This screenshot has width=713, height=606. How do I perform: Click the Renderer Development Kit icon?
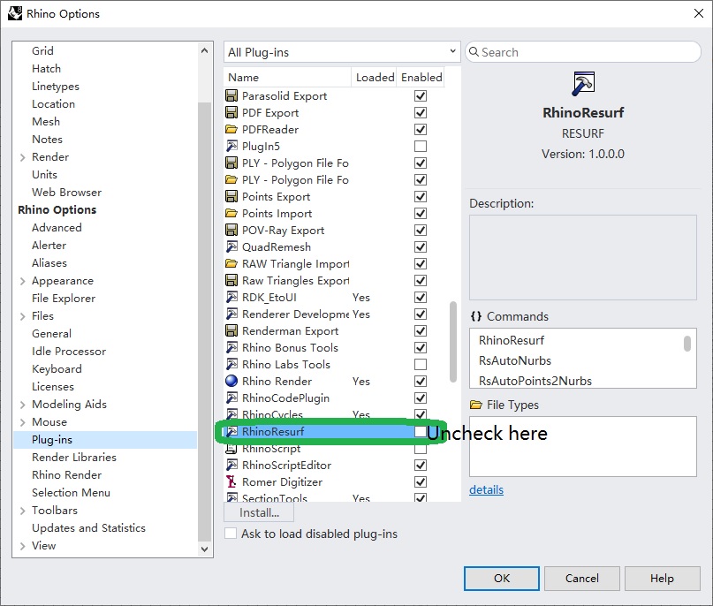point(231,314)
